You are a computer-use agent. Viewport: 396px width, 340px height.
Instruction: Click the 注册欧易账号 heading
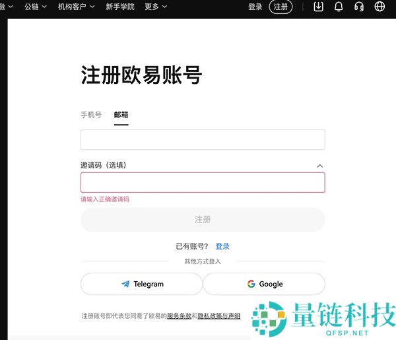(x=141, y=75)
